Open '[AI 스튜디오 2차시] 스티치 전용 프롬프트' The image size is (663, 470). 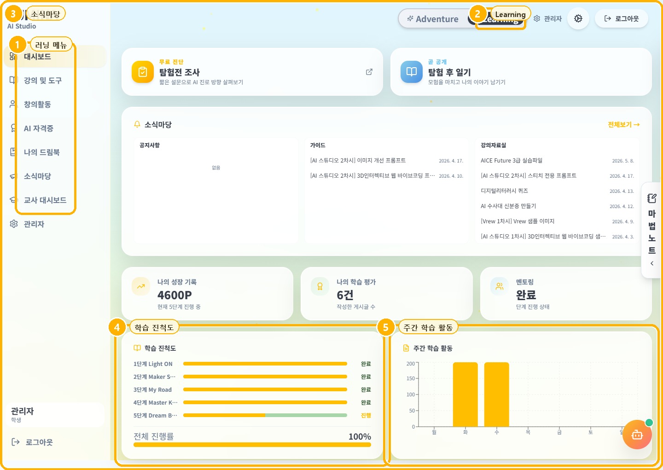pyautogui.click(x=557, y=176)
